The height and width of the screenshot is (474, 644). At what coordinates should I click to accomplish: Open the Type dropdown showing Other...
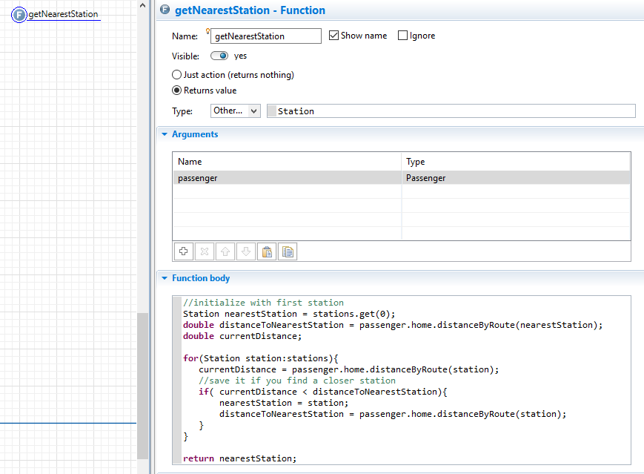click(235, 111)
